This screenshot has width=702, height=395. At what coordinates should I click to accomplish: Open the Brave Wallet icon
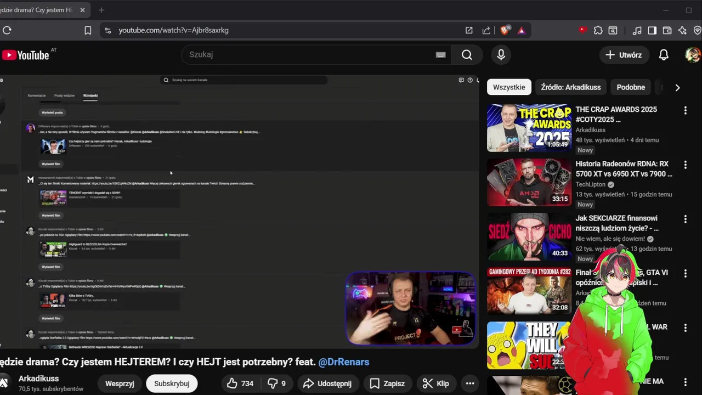667,30
